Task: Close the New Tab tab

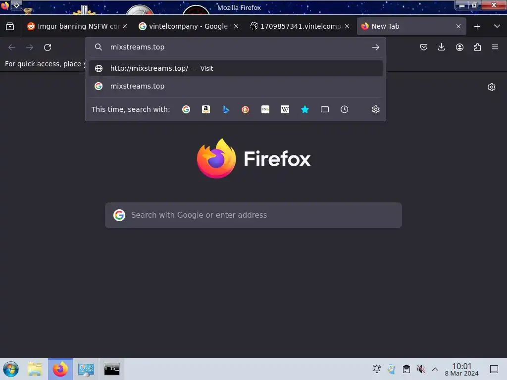Action: coord(458,26)
